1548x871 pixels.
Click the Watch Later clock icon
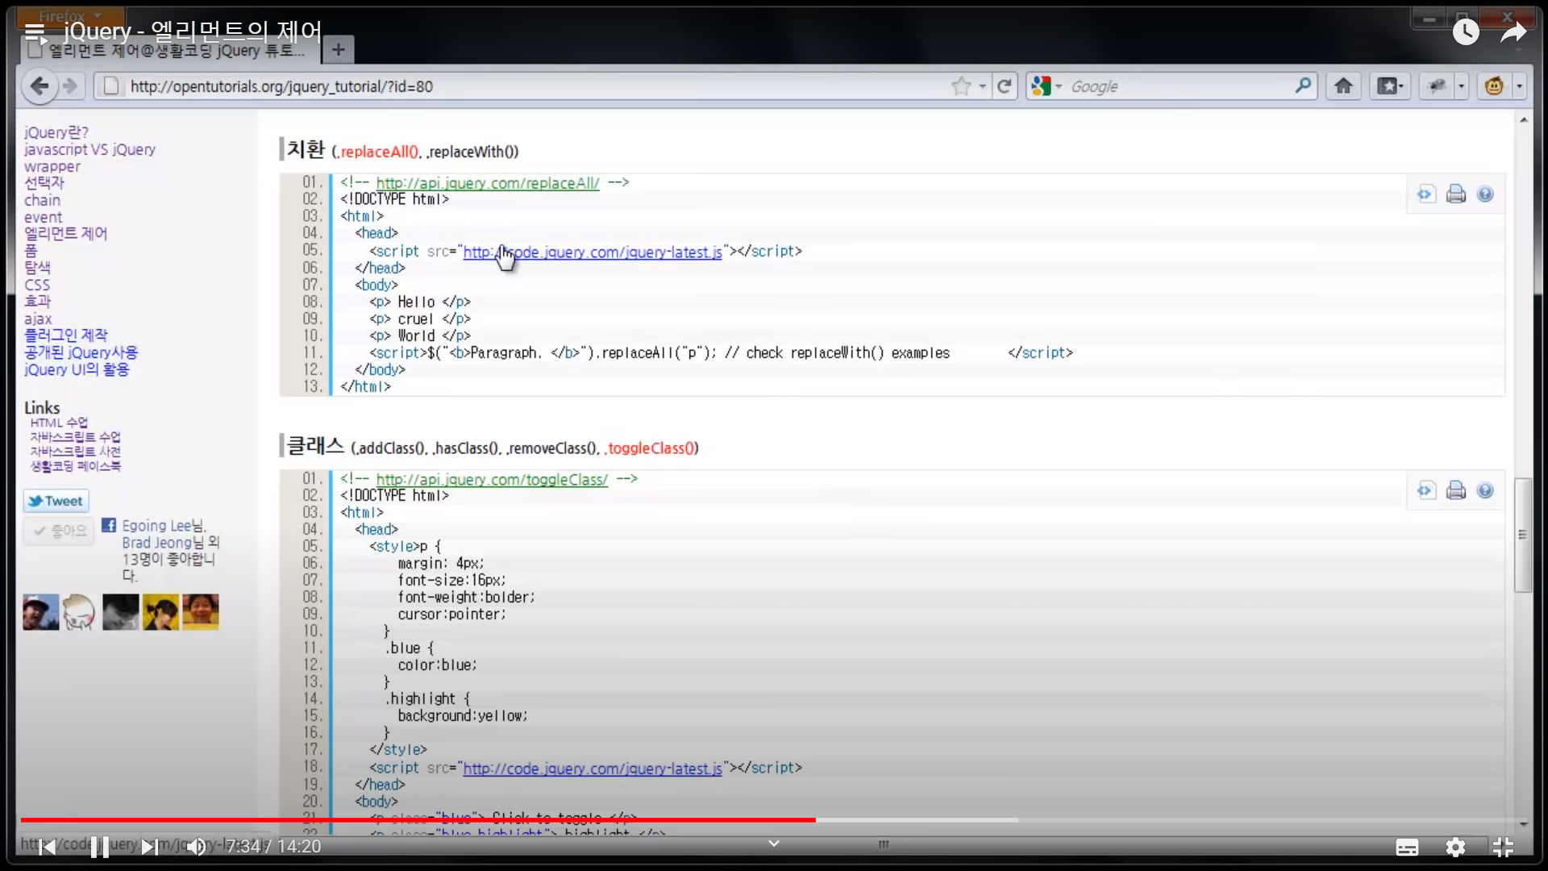click(x=1466, y=32)
